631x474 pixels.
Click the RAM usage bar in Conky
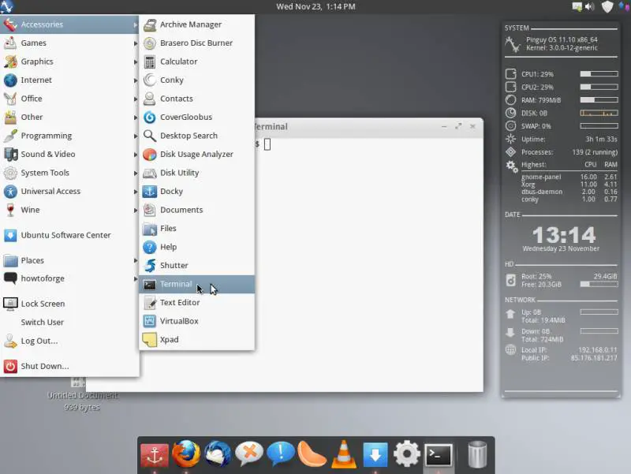click(x=599, y=100)
